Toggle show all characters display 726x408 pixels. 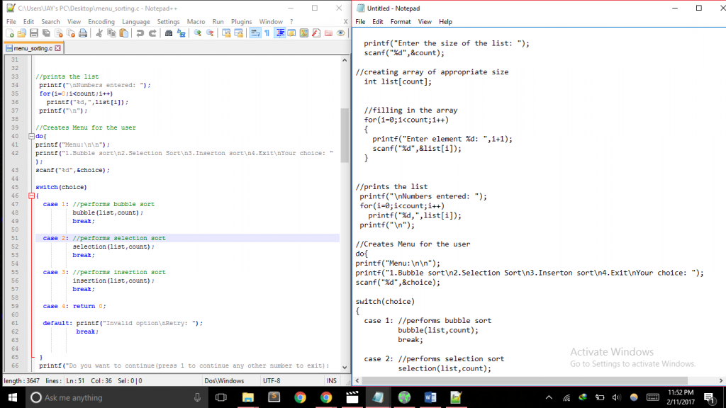267,32
